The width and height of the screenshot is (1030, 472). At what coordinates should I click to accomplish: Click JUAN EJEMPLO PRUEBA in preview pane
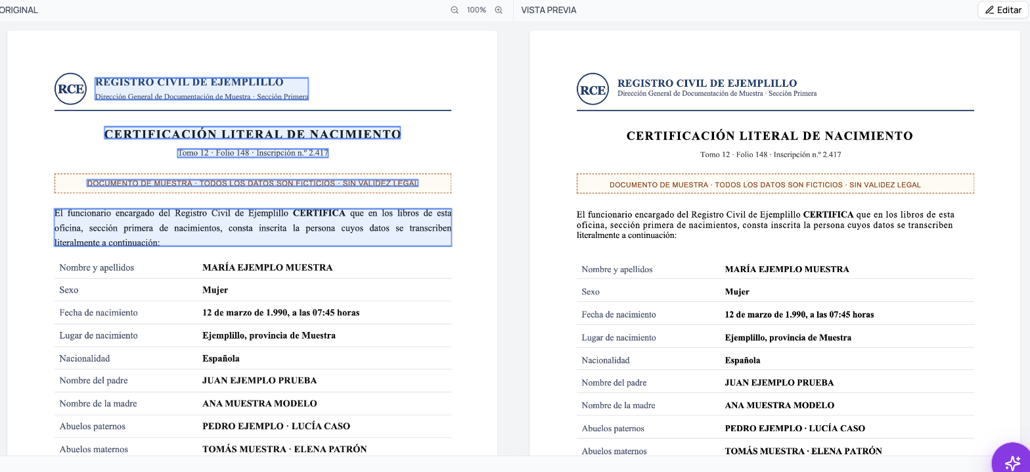pos(779,383)
